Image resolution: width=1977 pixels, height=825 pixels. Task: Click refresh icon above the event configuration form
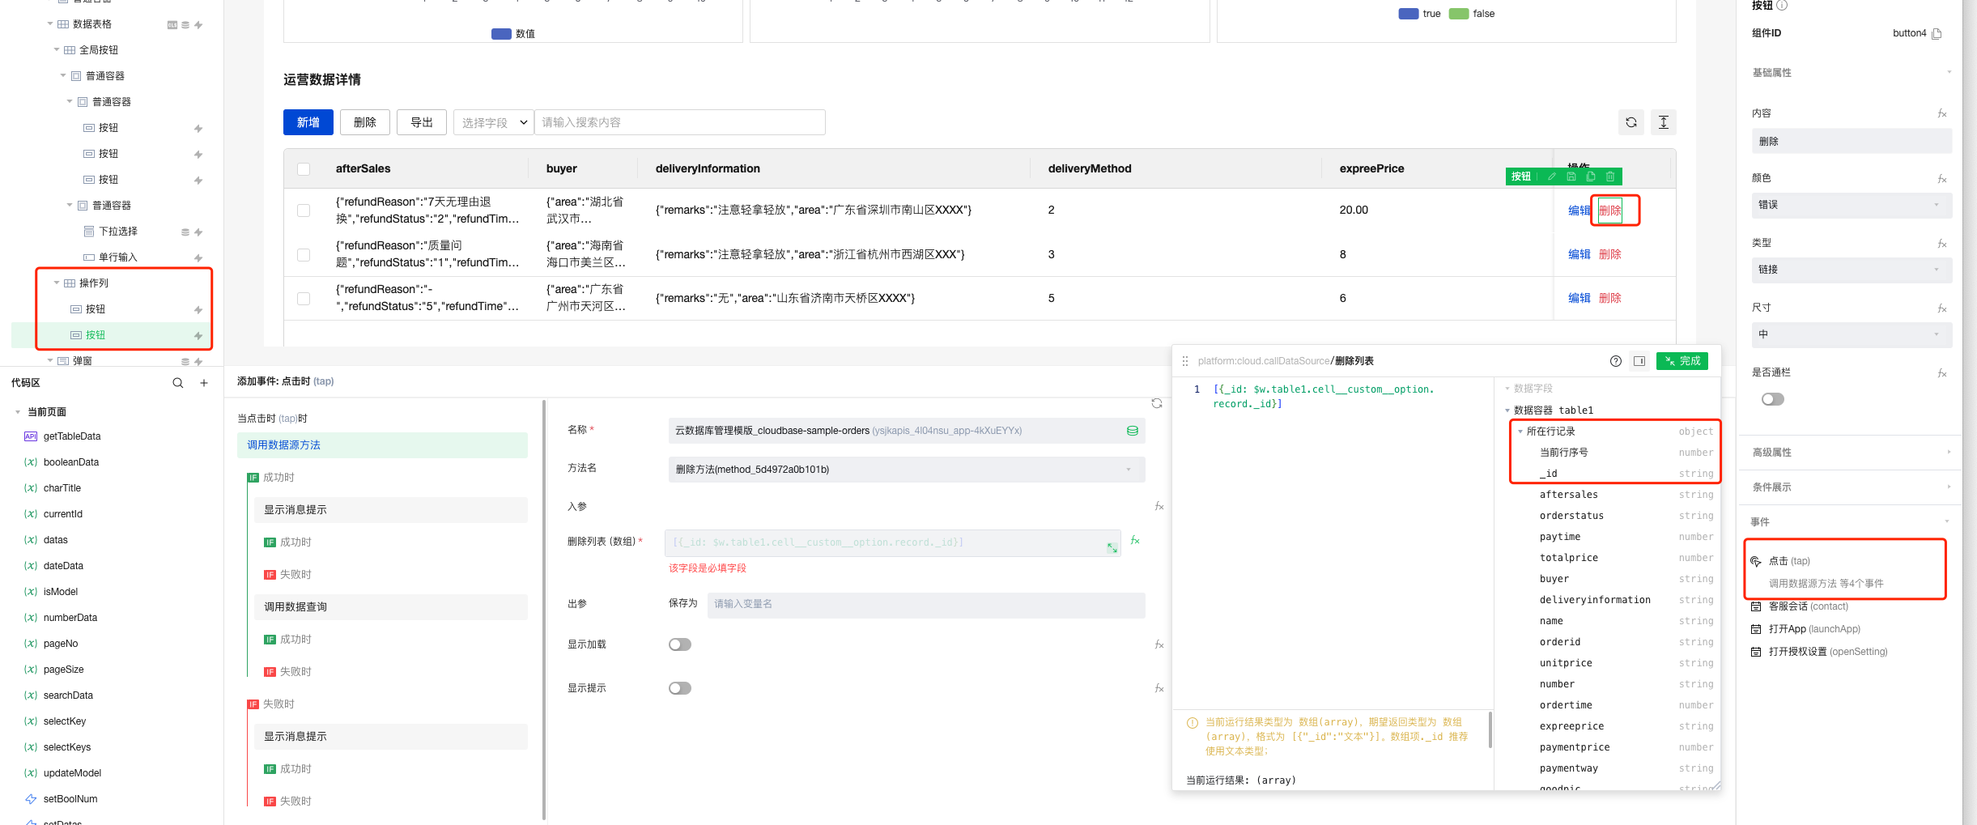click(1157, 403)
